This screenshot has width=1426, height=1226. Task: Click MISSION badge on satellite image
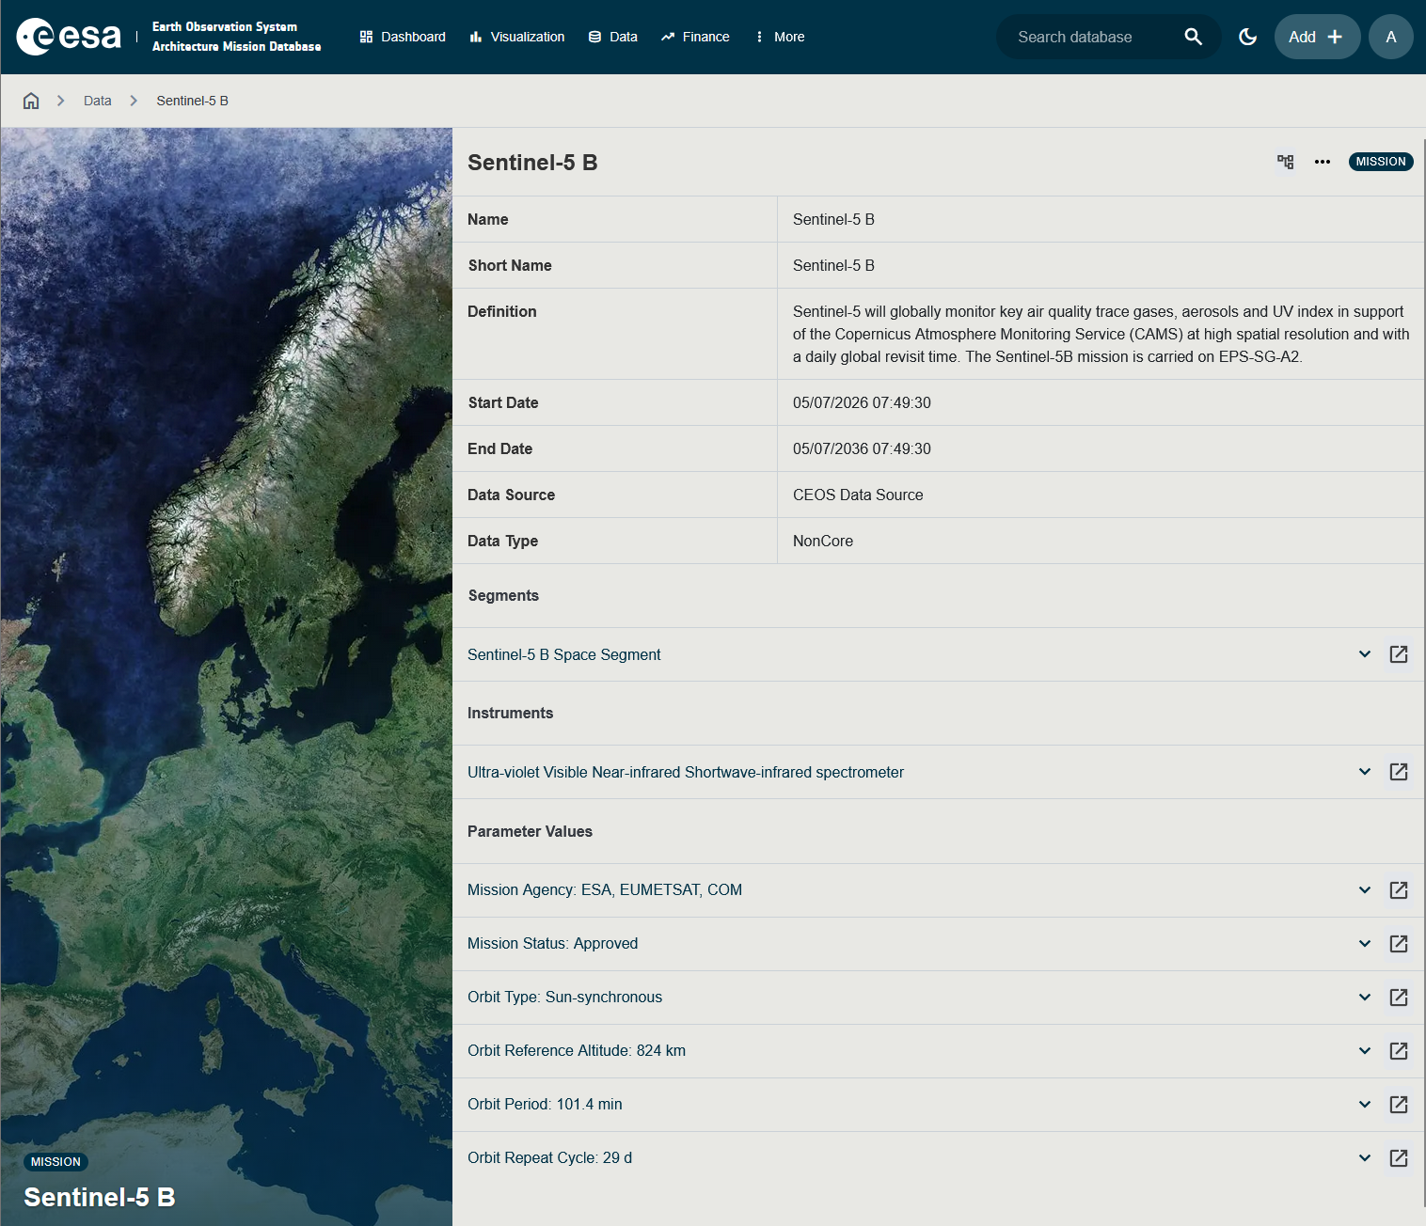pos(55,1162)
